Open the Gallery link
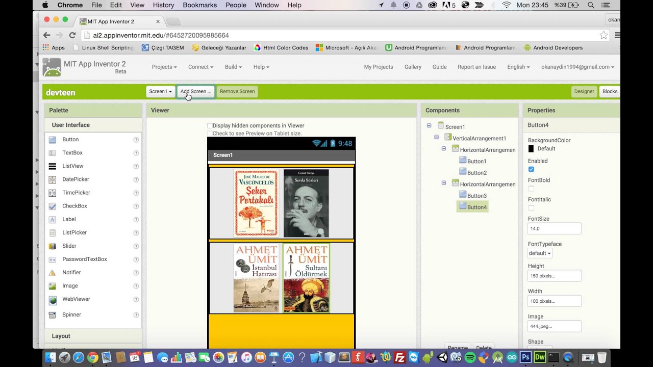Screen dimensions: 653x367 pos(413,67)
